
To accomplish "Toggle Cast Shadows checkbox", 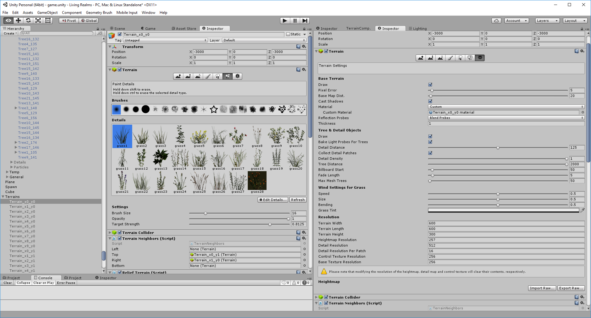I will [430, 101].
